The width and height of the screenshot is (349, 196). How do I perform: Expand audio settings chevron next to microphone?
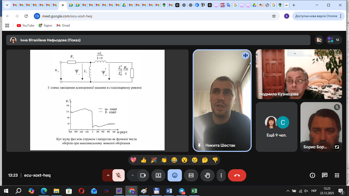pos(108,175)
